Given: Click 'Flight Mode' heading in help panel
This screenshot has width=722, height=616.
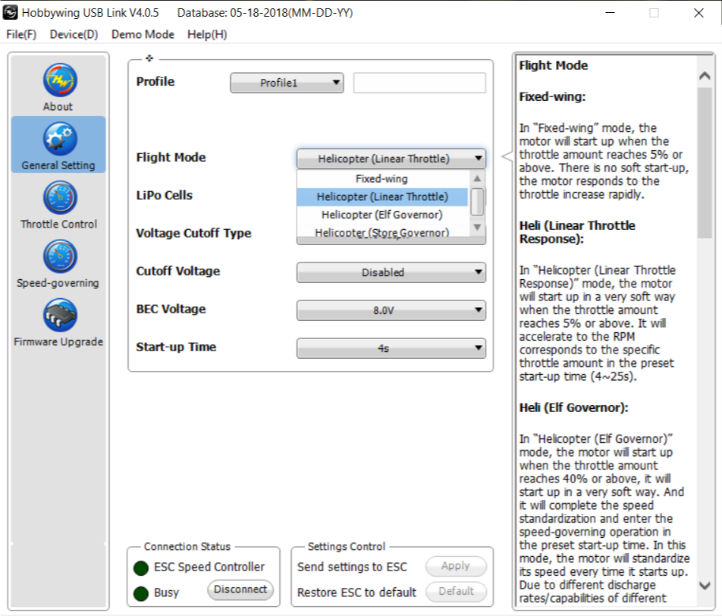Looking at the screenshot, I should click(x=554, y=65).
